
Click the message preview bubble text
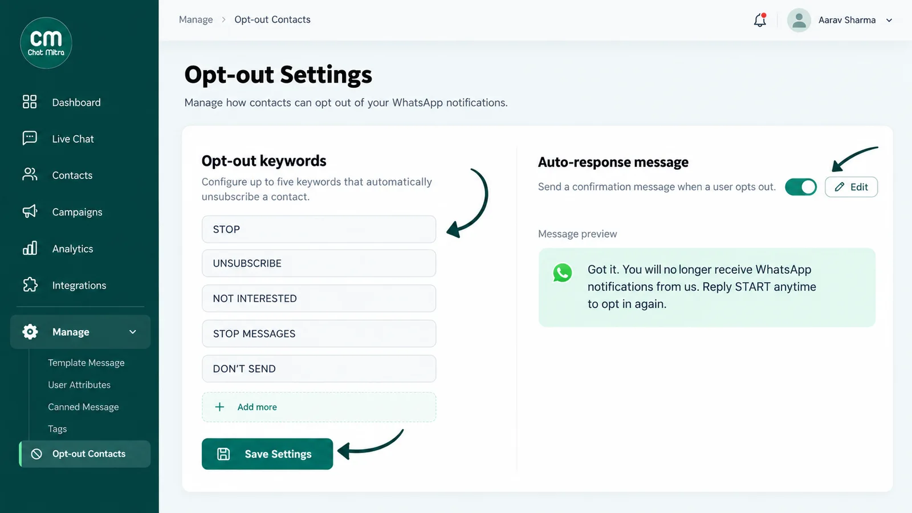[x=702, y=287]
